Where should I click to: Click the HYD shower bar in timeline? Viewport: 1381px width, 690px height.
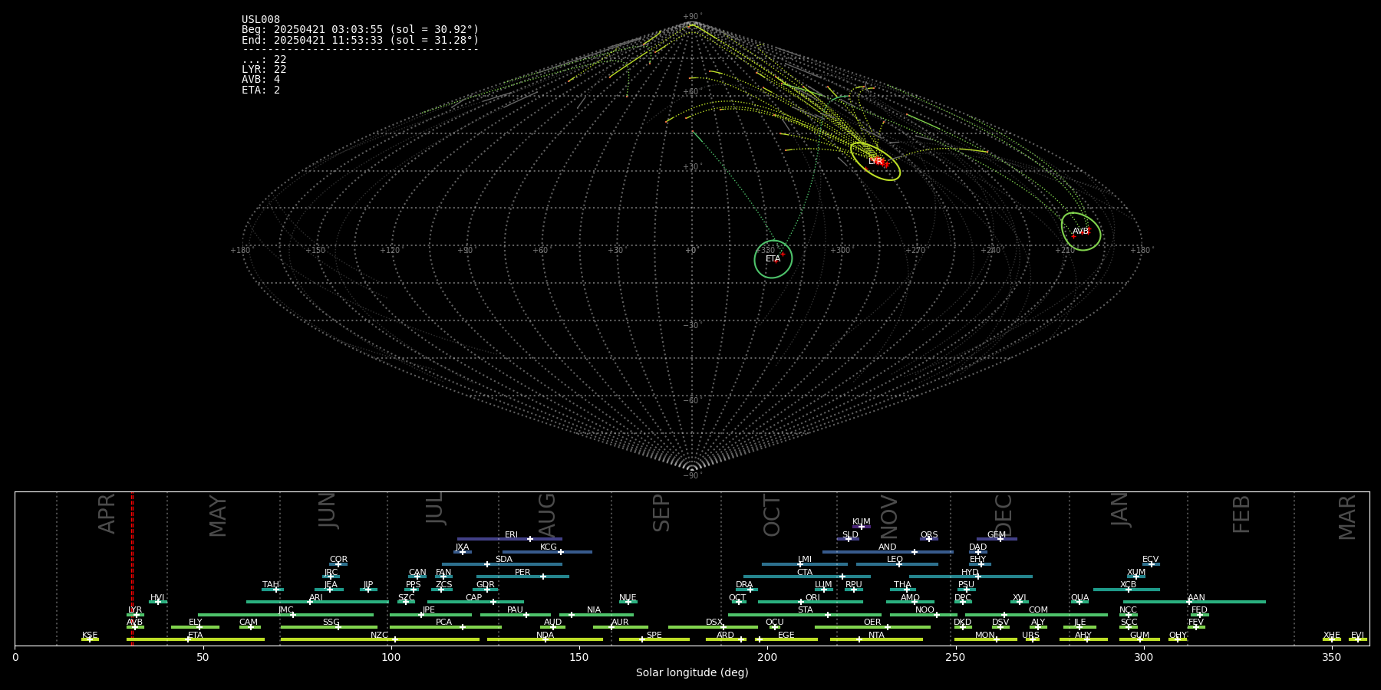coord(971,577)
